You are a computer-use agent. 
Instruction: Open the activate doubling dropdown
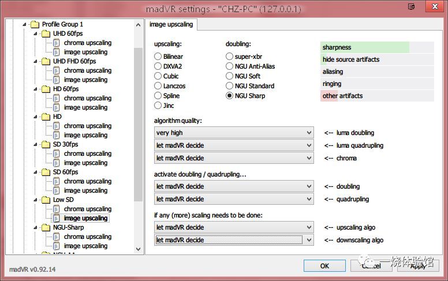(x=234, y=186)
